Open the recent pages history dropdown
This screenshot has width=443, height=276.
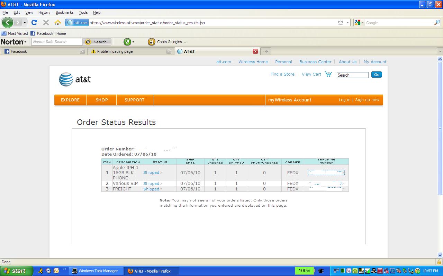click(25, 22)
